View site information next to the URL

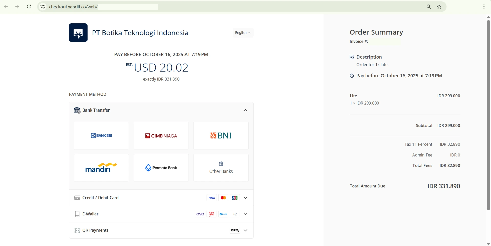click(x=43, y=7)
